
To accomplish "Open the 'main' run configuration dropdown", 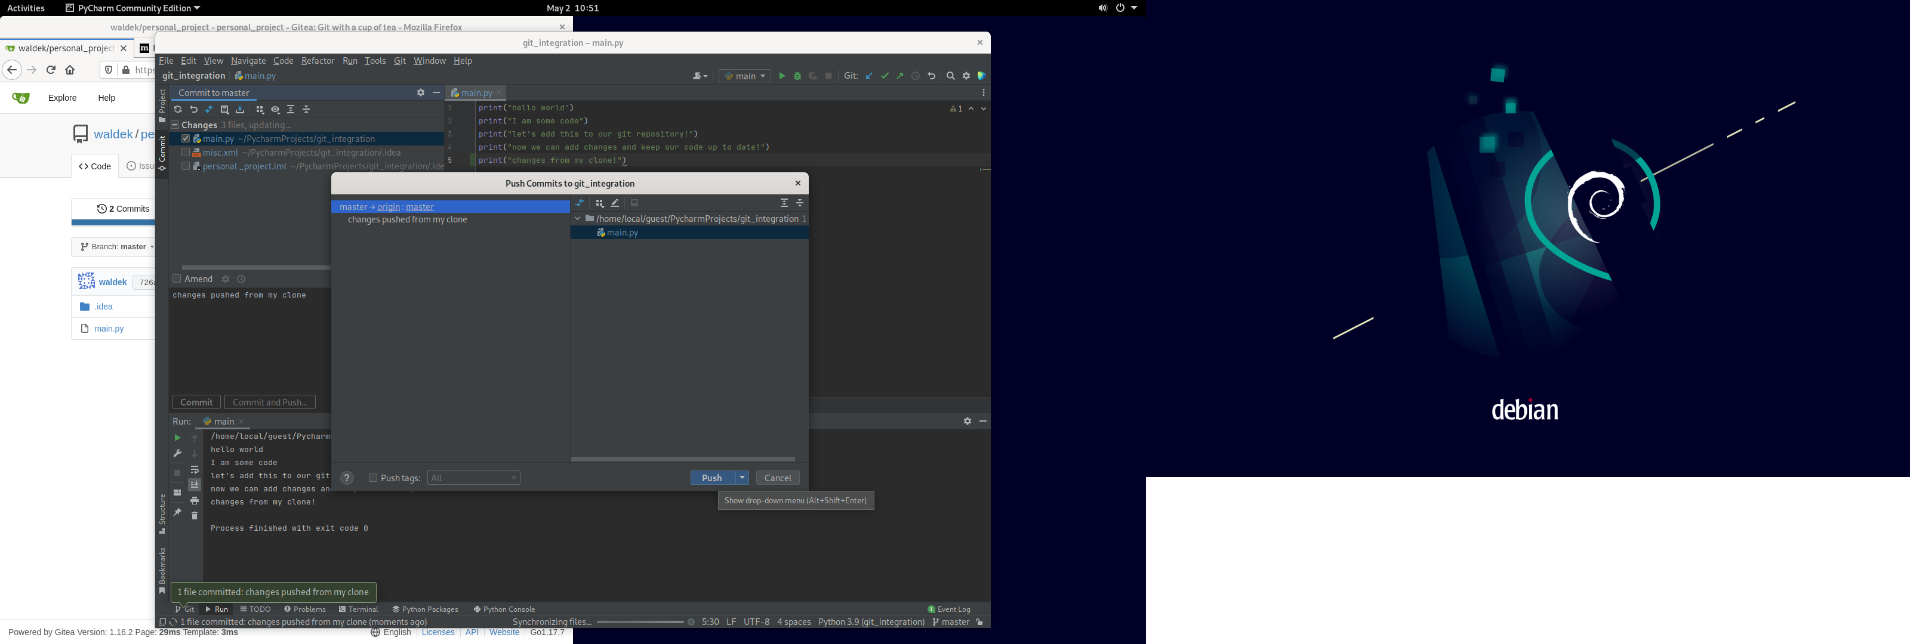I will [x=745, y=76].
